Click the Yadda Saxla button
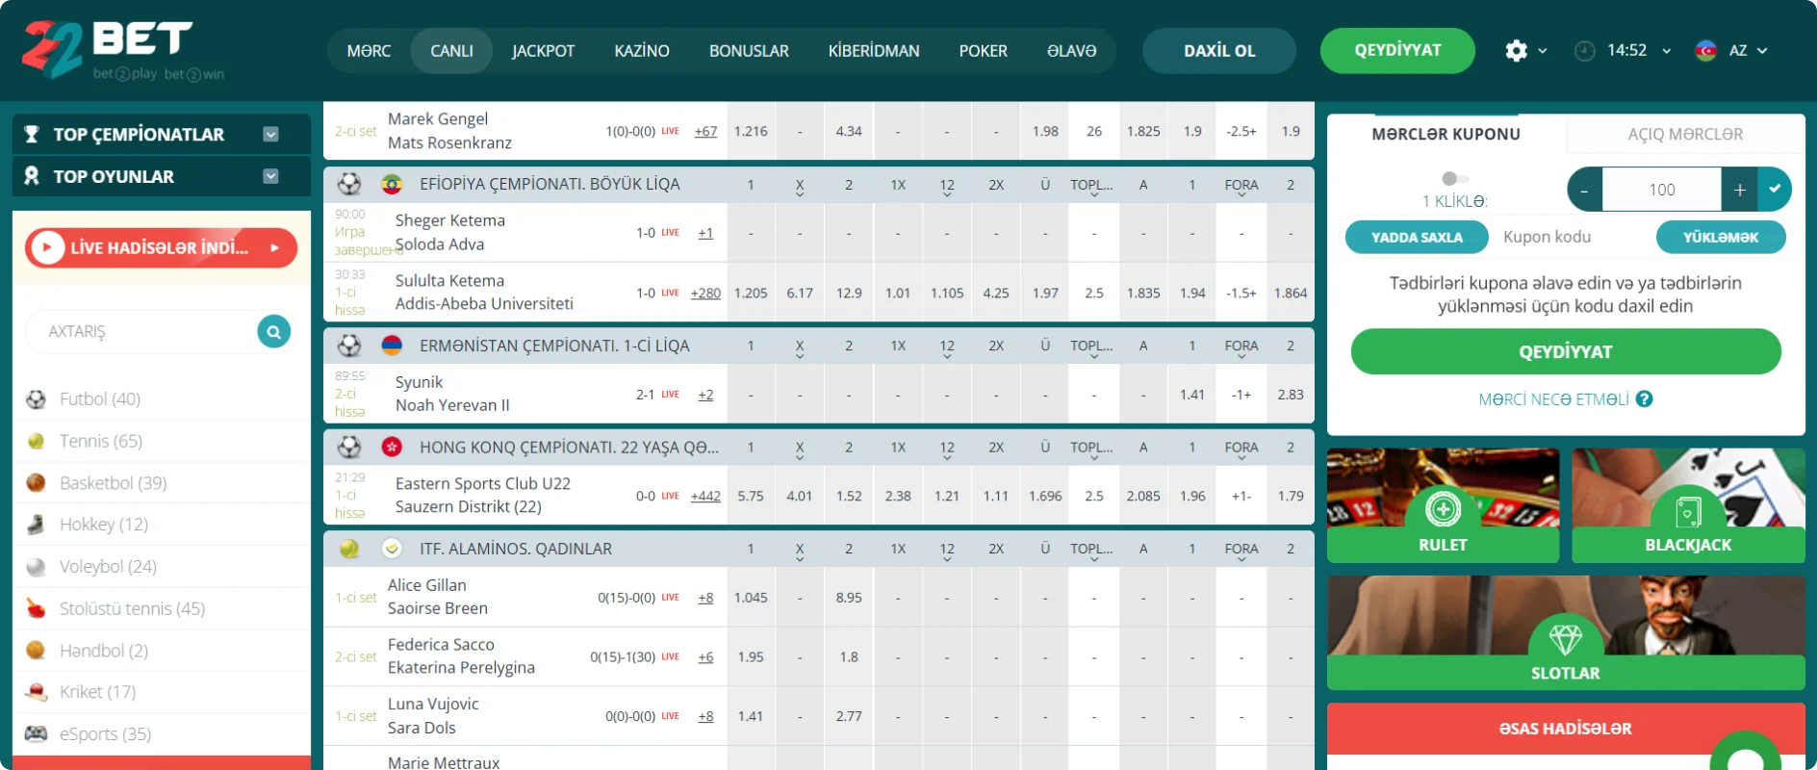The width and height of the screenshot is (1817, 770). point(1417,238)
